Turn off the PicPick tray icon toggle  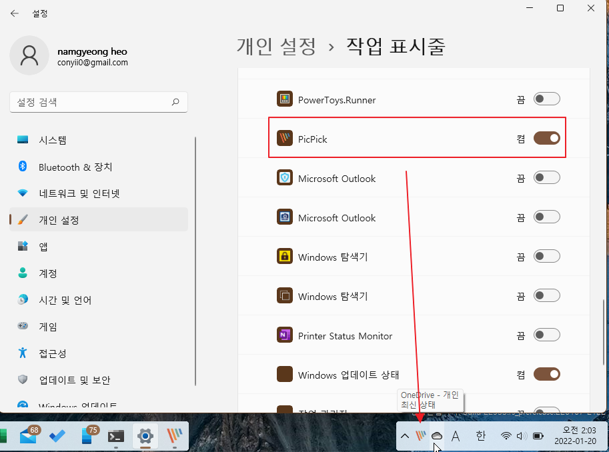[x=546, y=138]
